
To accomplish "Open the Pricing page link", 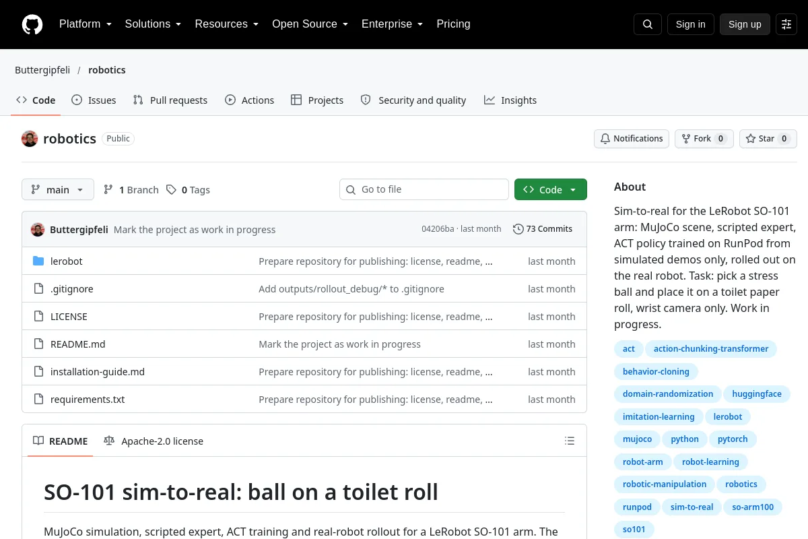I will click(453, 24).
